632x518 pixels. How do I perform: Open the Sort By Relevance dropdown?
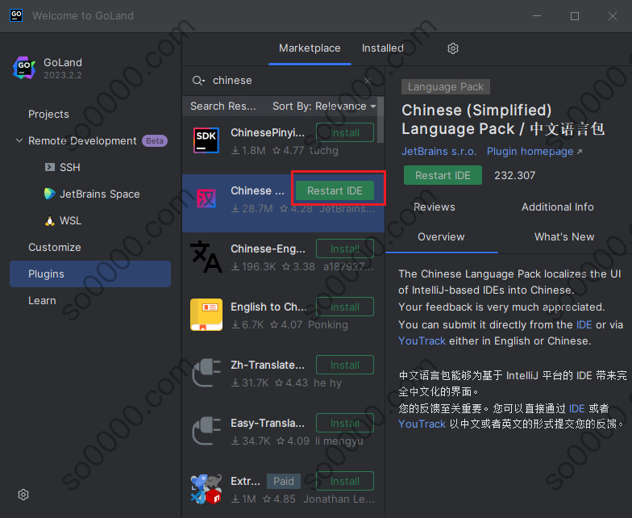[x=324, y=107]
